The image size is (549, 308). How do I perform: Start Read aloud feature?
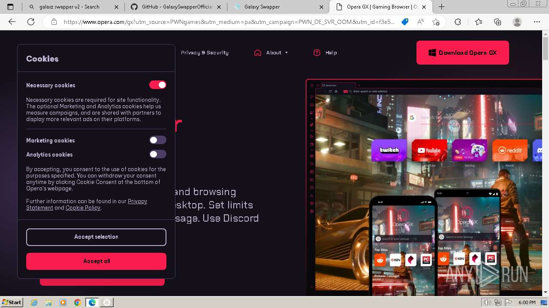click(420, 22)
